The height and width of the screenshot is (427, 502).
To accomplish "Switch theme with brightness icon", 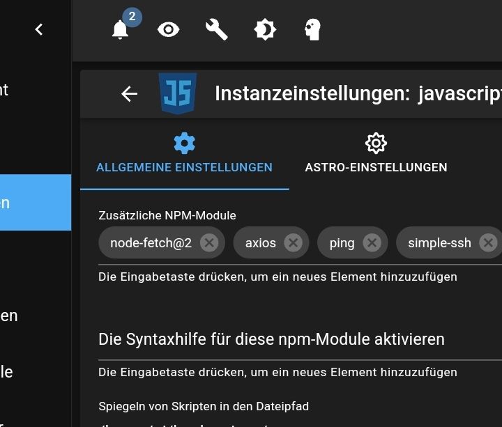I will click(x=265, y=30).
